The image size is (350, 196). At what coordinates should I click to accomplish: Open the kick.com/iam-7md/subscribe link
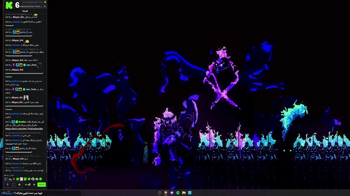click(24, 129)
